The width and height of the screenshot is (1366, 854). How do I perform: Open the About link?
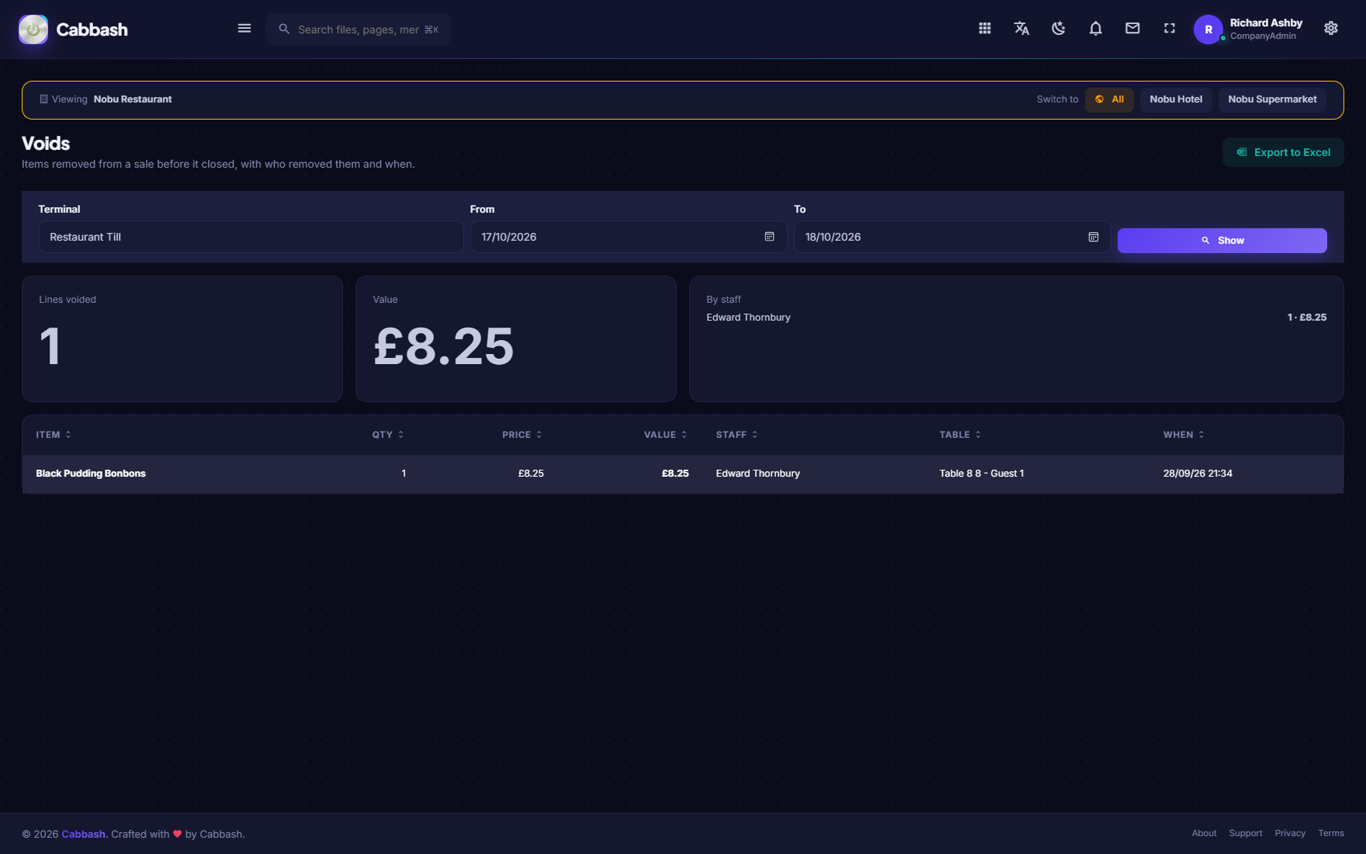[1204, 833]
